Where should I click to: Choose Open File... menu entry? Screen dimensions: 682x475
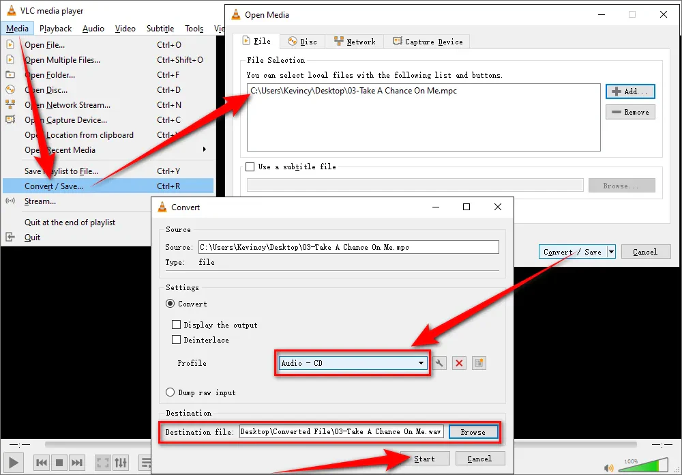tap(108, 45)
